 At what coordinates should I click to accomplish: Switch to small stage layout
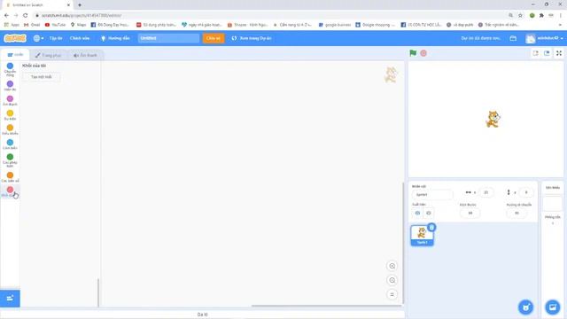pyautogui.click(x=535, y=53)
